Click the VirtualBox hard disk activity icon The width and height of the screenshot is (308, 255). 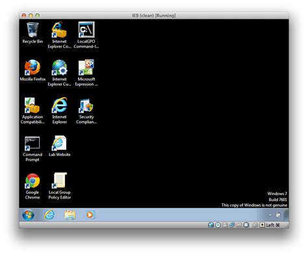211,225
